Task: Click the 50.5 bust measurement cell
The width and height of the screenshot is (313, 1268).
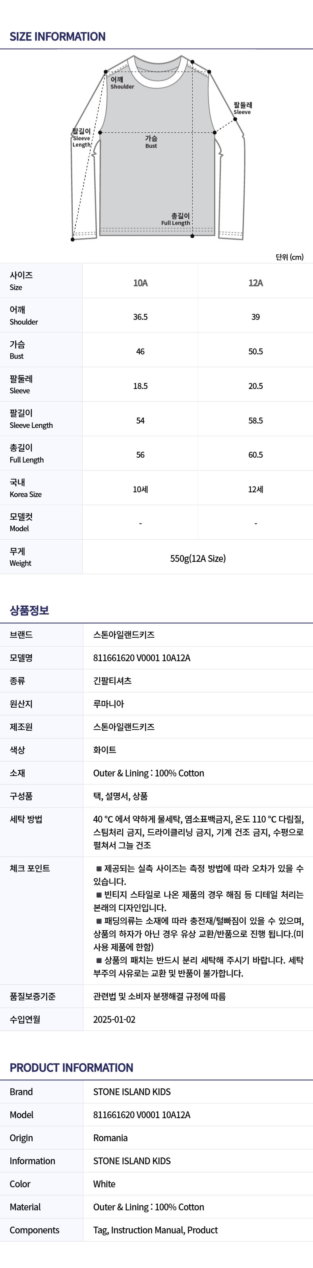Action: point(255,351)
